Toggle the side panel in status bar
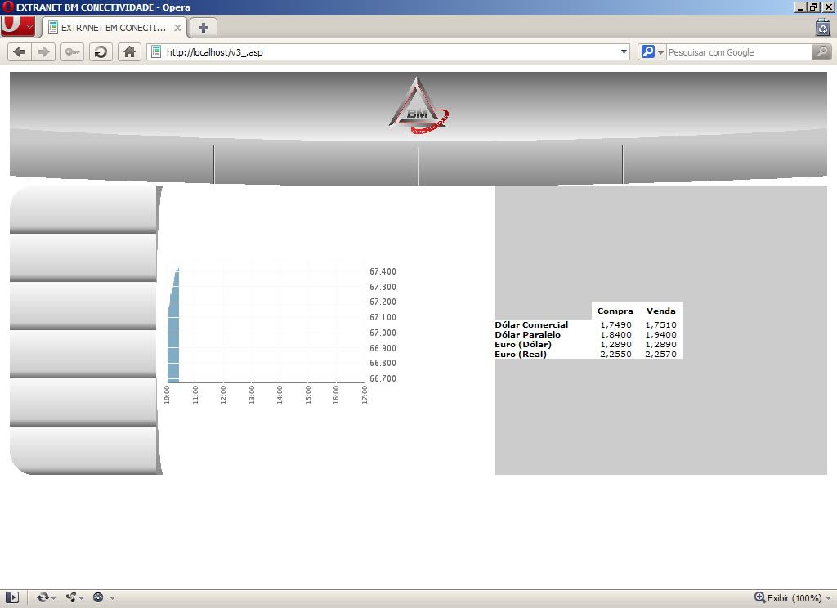This screenshot has height=608, width=837. click(12, 598)
